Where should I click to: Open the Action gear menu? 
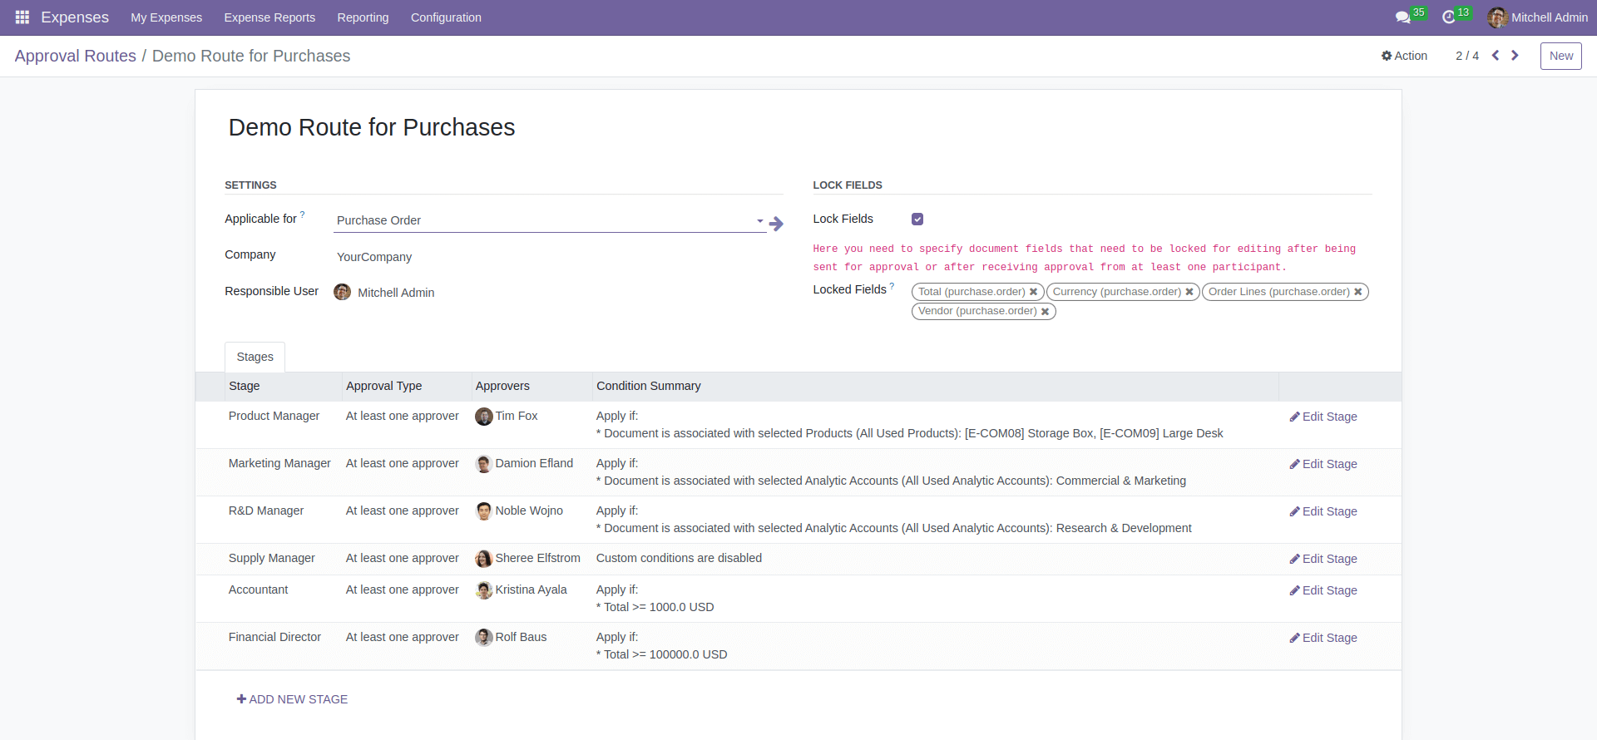point(1404,56)
